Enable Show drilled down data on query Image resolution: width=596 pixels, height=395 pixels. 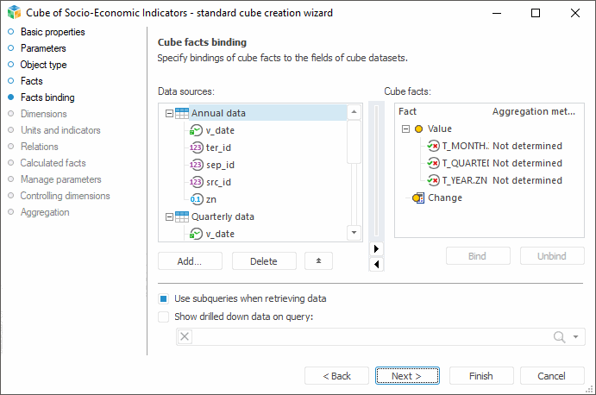pyautogui.click(x=164, y=316)
